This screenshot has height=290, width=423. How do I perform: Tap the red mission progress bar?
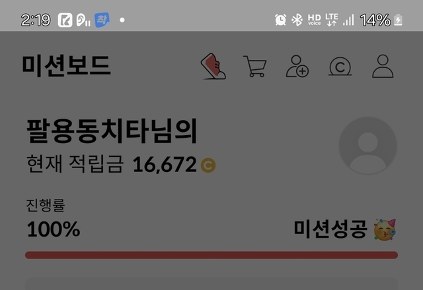(x=211, y=255)
